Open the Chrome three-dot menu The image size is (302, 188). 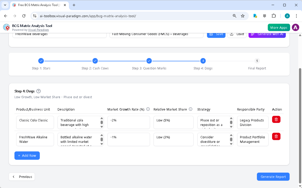coord(296,16)
